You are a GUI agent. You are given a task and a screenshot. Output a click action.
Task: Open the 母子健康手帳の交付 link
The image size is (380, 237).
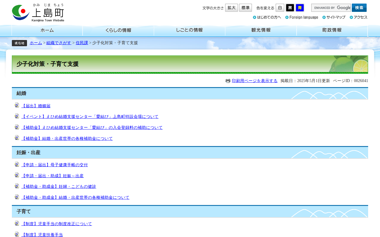(x=55, y=165)
